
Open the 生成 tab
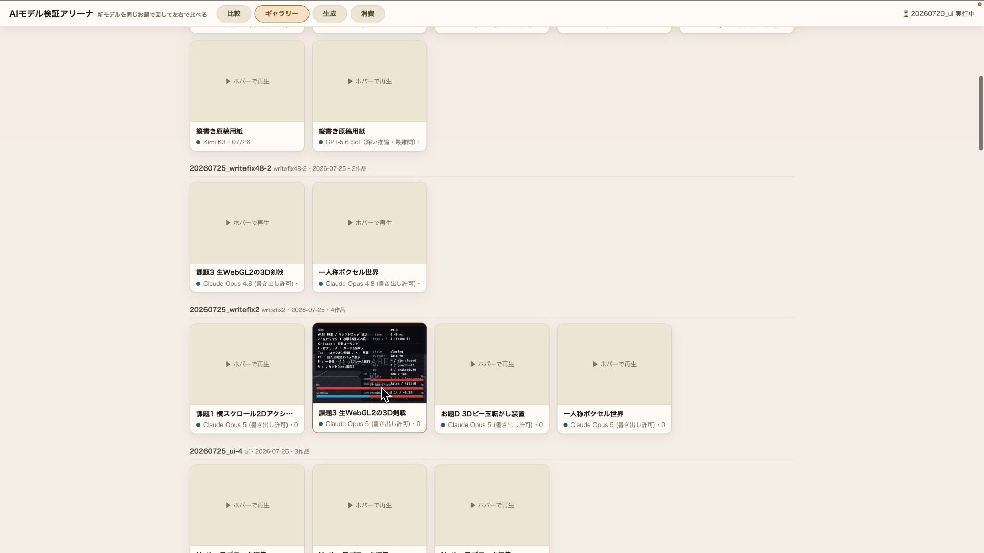point(330,14)
